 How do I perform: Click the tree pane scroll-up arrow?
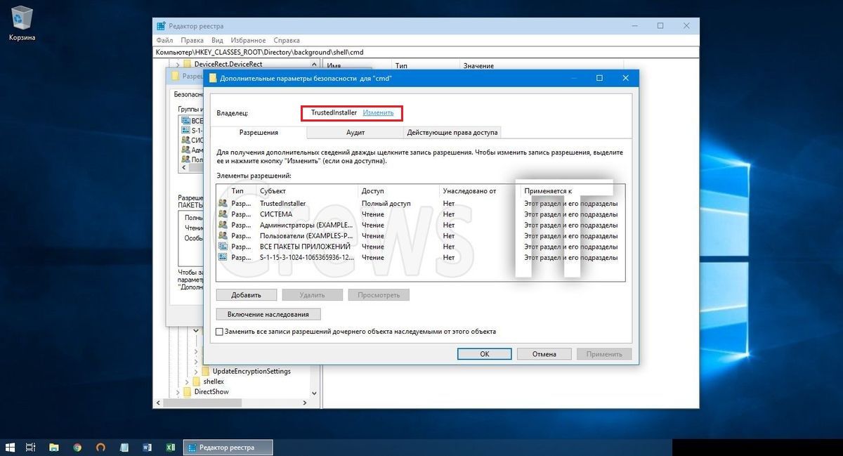pos(315,65)
